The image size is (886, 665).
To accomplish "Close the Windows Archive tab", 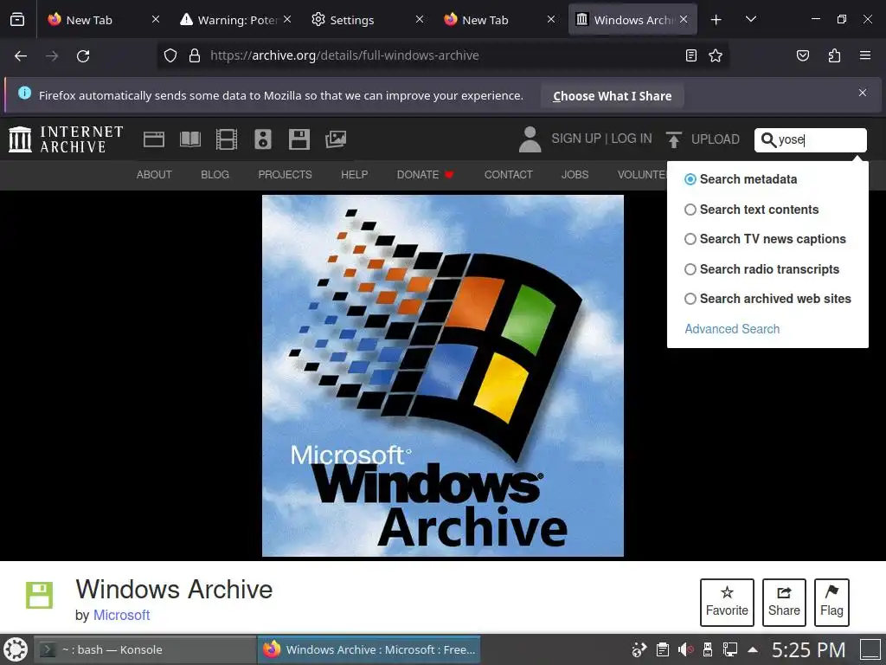I will (x=684, y=19).
